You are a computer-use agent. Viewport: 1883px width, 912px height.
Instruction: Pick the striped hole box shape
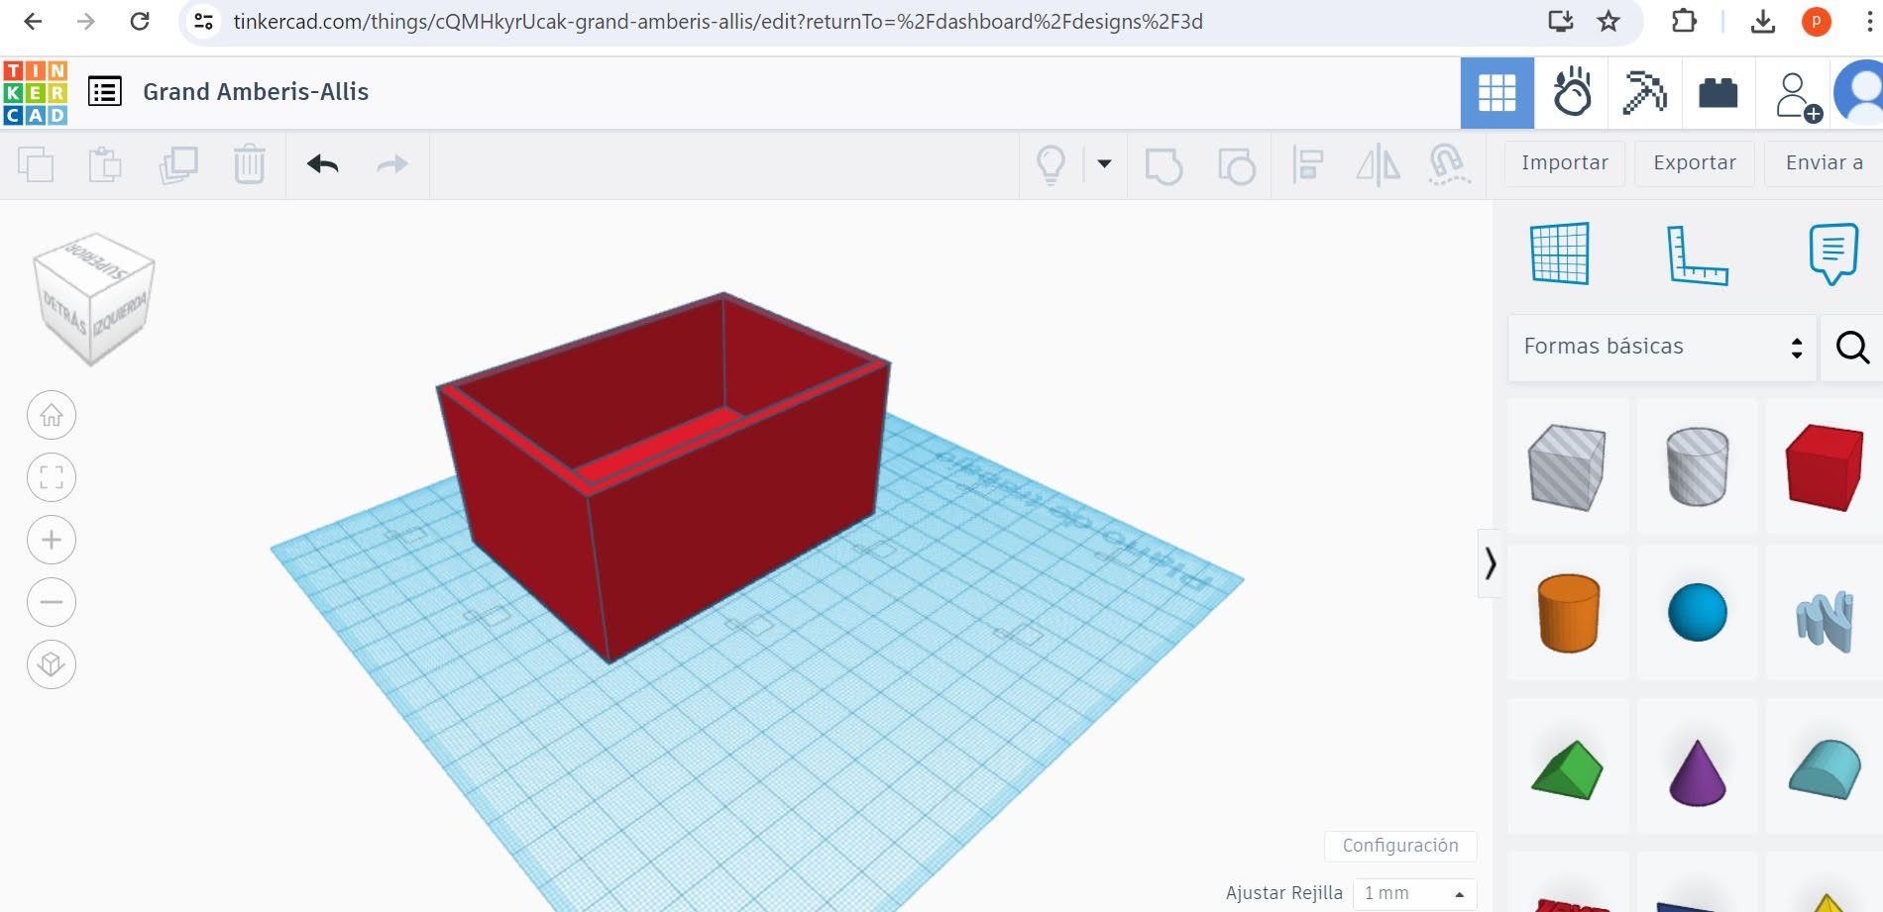click(1567, 467)
